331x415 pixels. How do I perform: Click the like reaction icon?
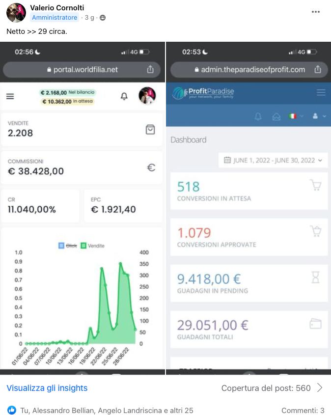(11, 410)
